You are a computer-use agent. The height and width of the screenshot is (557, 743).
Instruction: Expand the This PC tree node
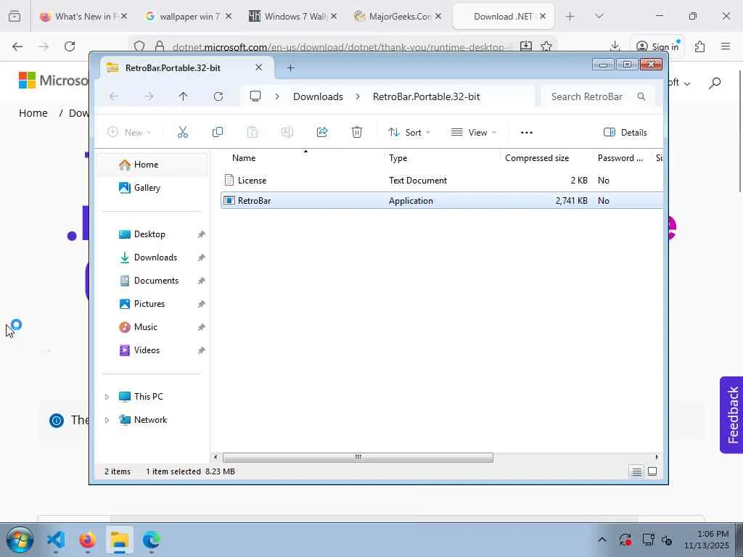tap(107, 397)
